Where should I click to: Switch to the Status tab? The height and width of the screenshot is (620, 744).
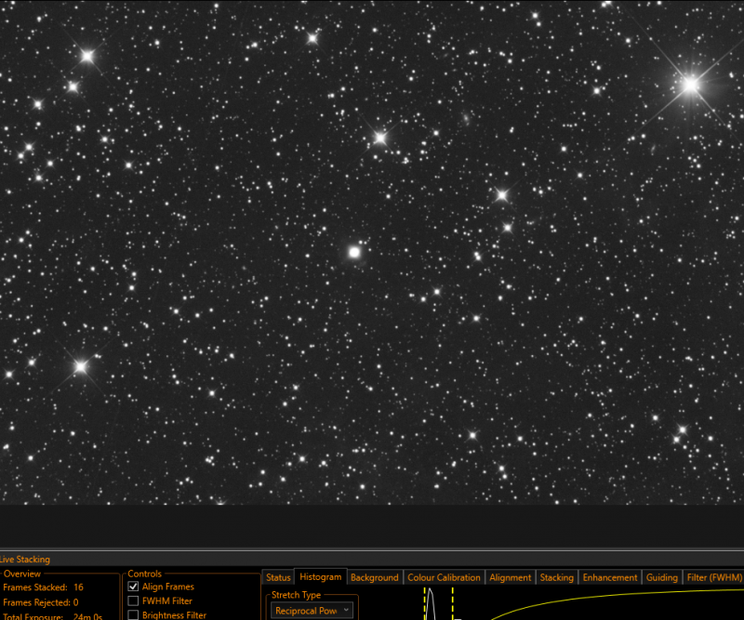pyautogui.click(x=278, y=577)
